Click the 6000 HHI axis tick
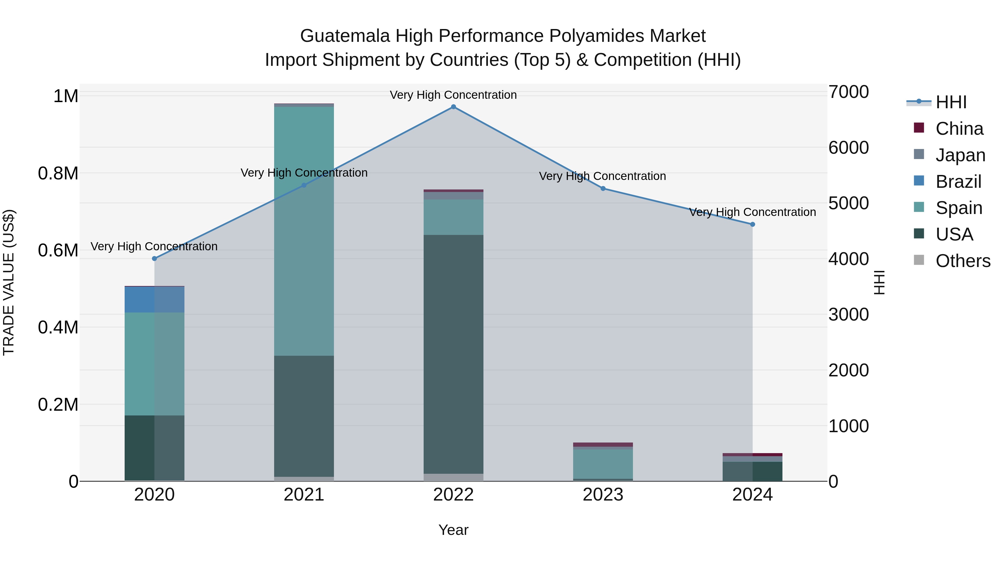The width and height of the screenshot is (1006, 565). 849,147
